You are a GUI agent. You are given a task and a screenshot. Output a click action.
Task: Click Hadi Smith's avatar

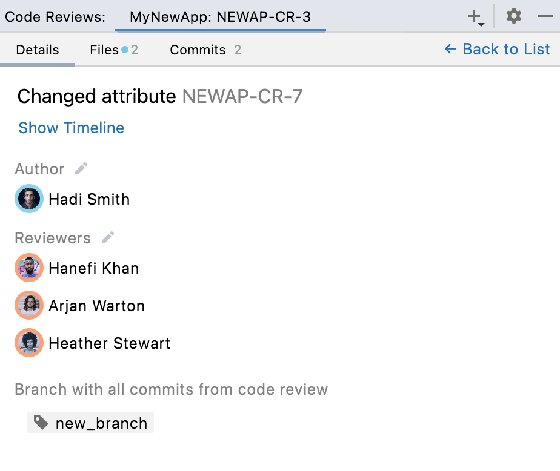tap(29, 199)
